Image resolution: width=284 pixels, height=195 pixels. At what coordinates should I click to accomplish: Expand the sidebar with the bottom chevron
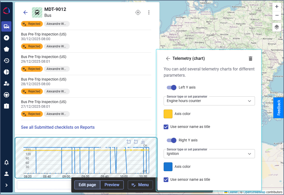[x=6, y=185]
